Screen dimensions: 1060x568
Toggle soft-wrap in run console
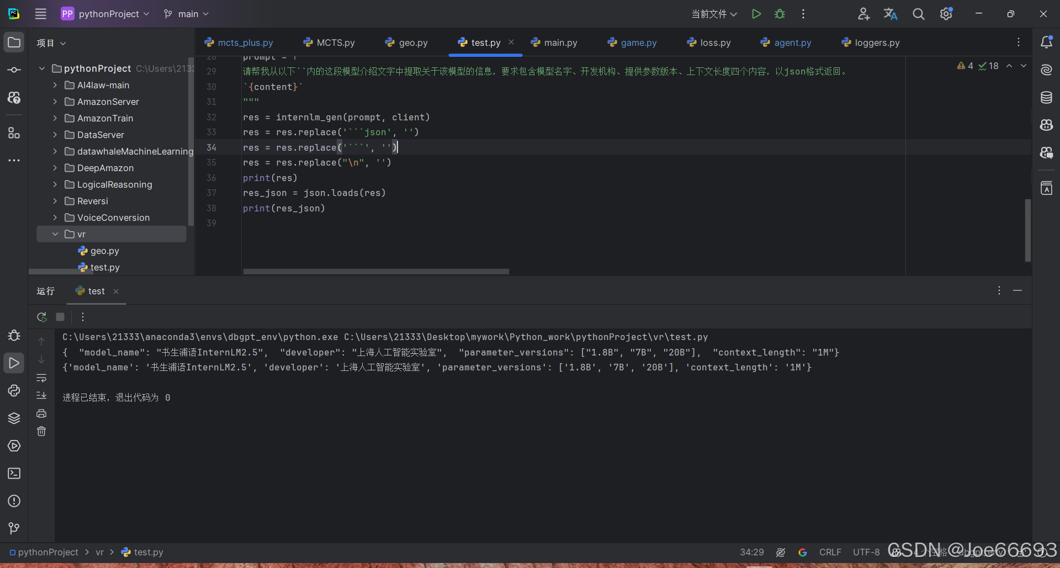(41, 378)
